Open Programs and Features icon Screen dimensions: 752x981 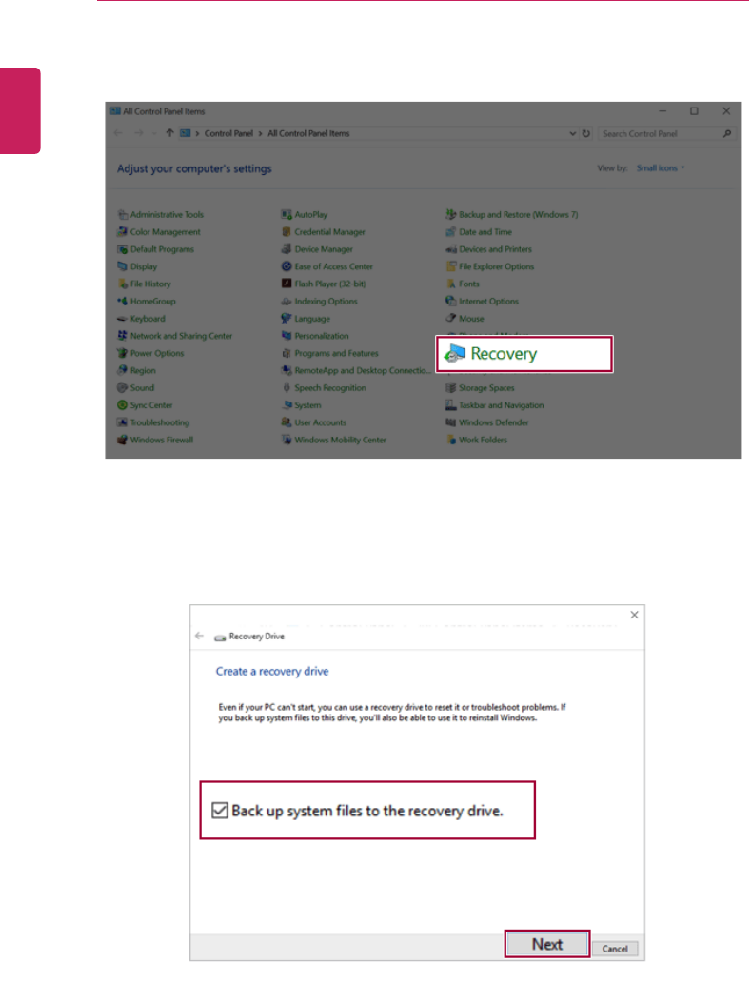pos(287,354)
